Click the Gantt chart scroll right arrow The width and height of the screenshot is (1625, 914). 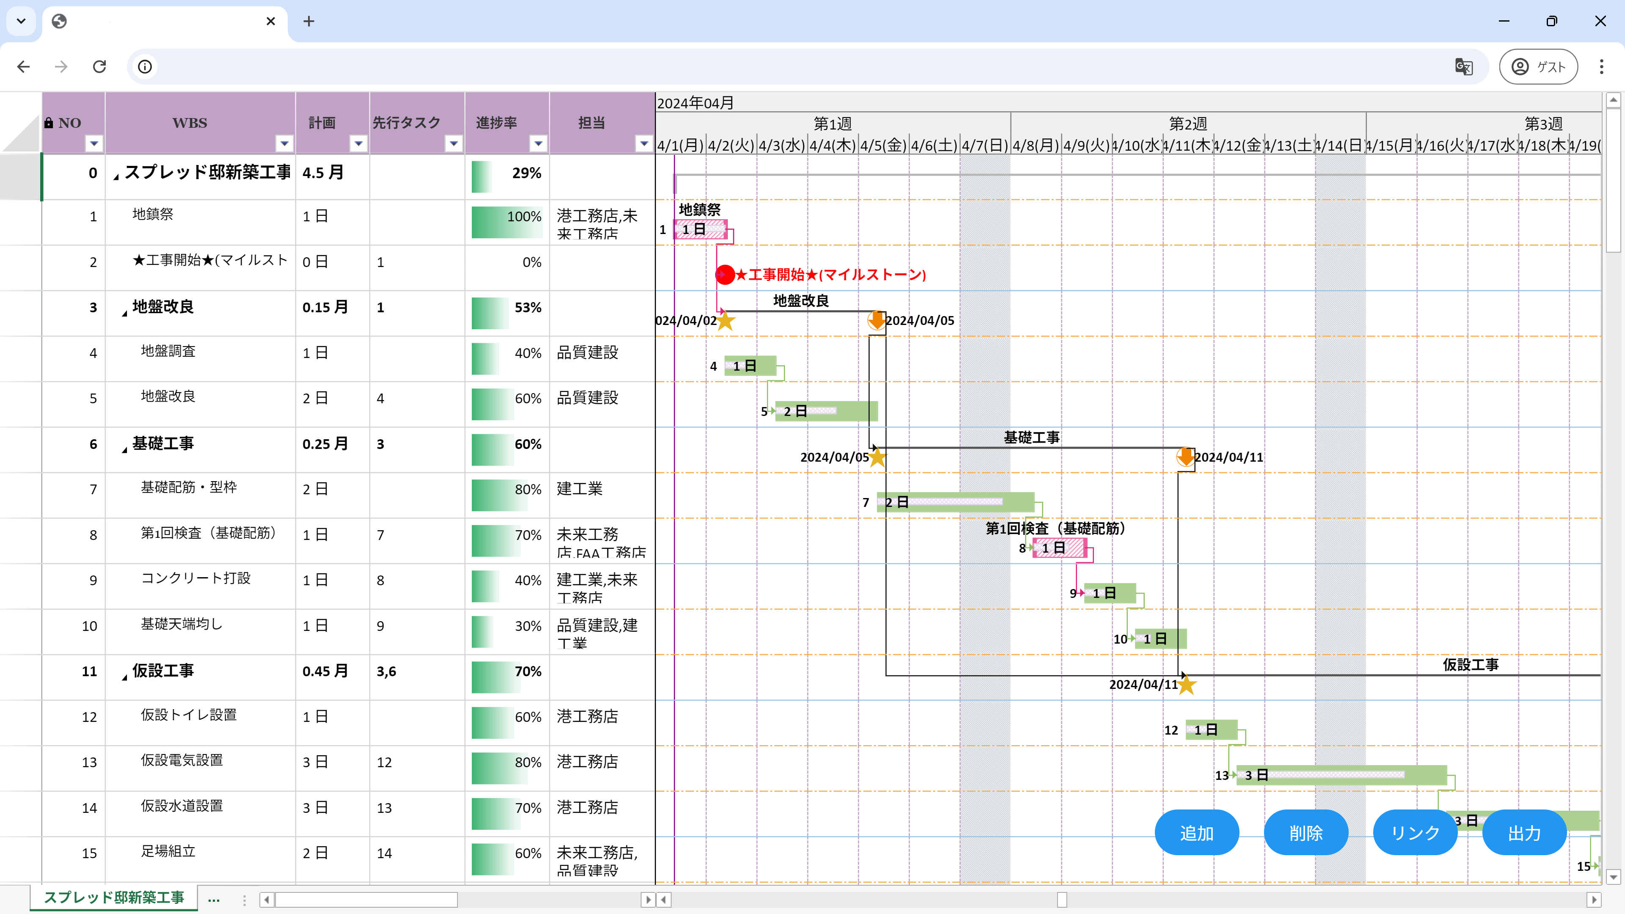(x=1594, y=900)
